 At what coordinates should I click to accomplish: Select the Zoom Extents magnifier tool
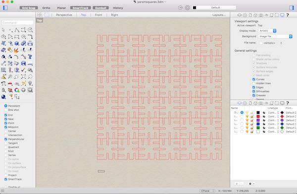click(23, 77)
